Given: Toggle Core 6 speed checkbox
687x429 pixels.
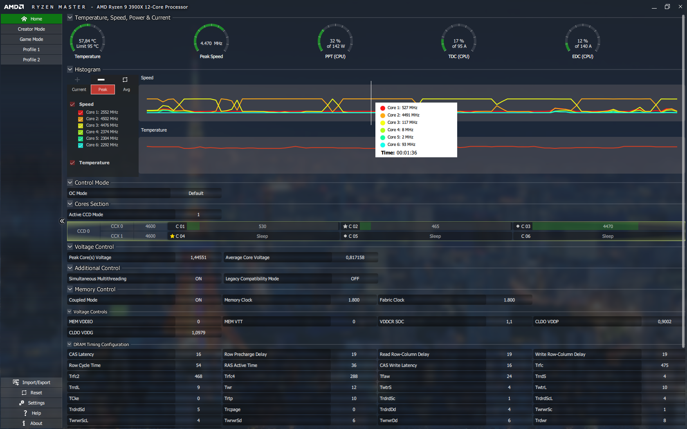Looking at the screenshot, I should tap(81, 145).
